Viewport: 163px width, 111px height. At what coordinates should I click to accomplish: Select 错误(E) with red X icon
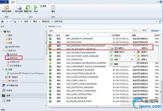147,52
